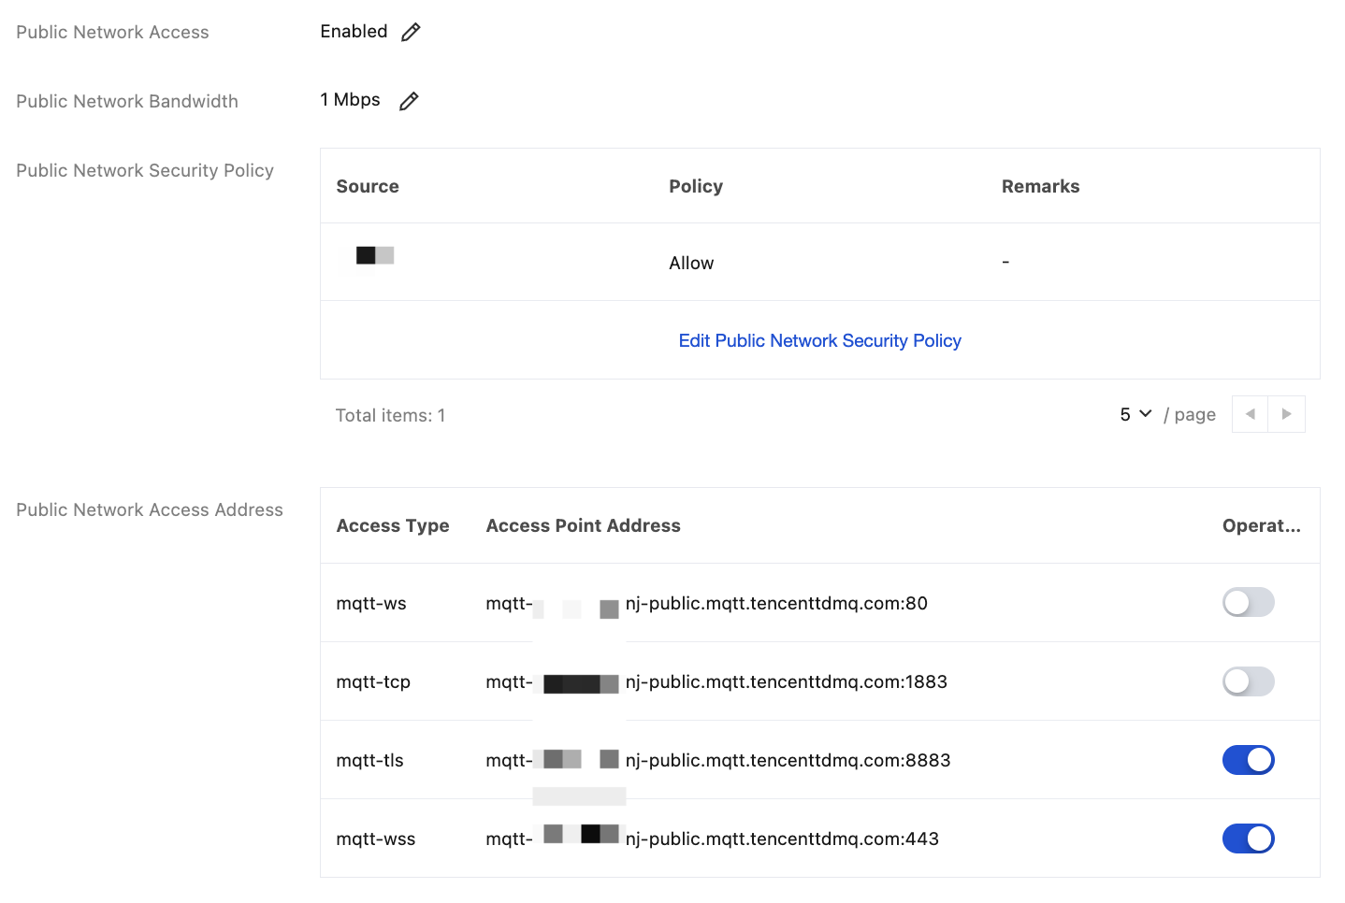Disable the mqtt-tls port 8883 toggle

coord(1248,760)
